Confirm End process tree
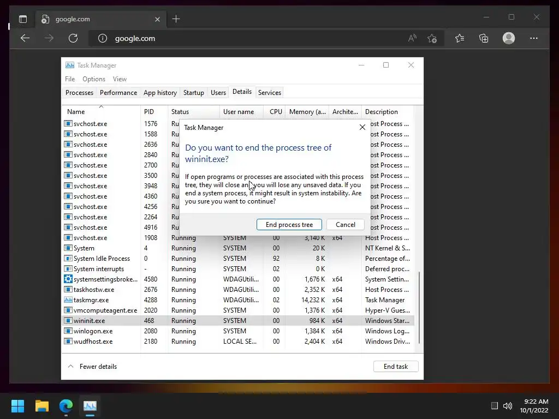The image size is (559, 419). [289, 224]
